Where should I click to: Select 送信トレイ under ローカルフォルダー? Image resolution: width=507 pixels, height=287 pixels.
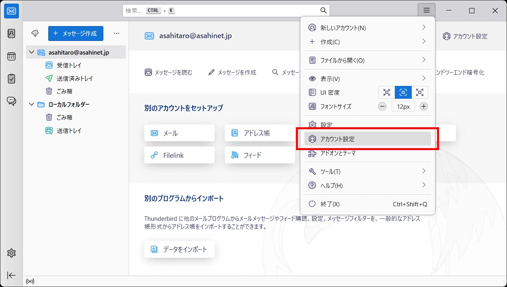(76, 130)
